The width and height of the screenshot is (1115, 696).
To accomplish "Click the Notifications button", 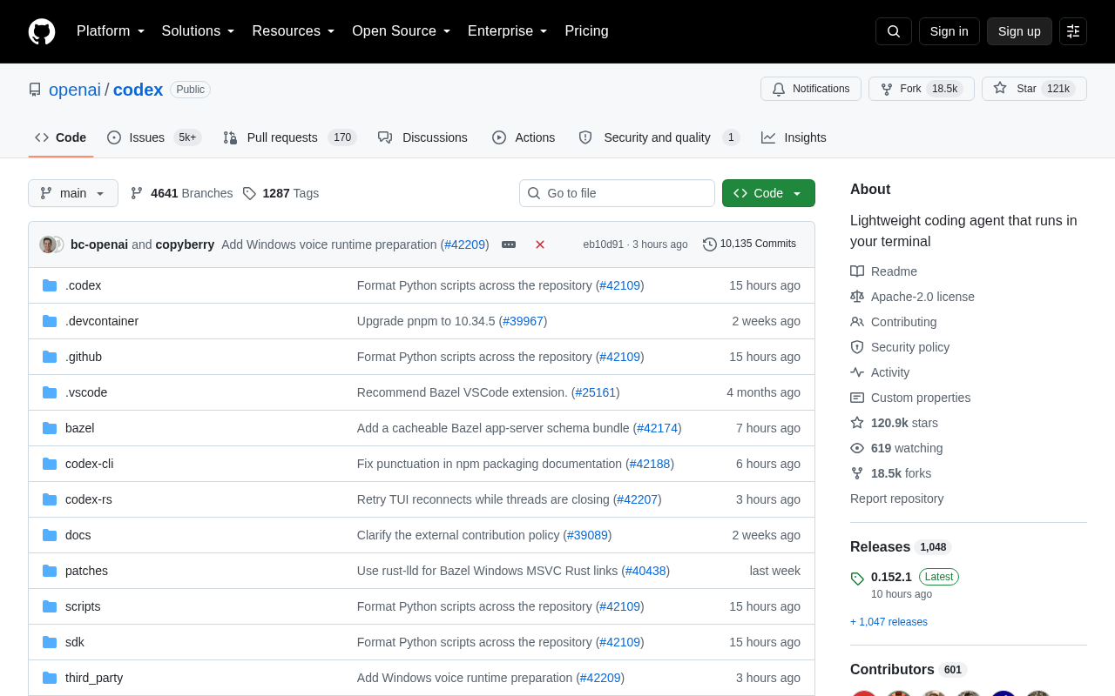I will coord(811,89).
